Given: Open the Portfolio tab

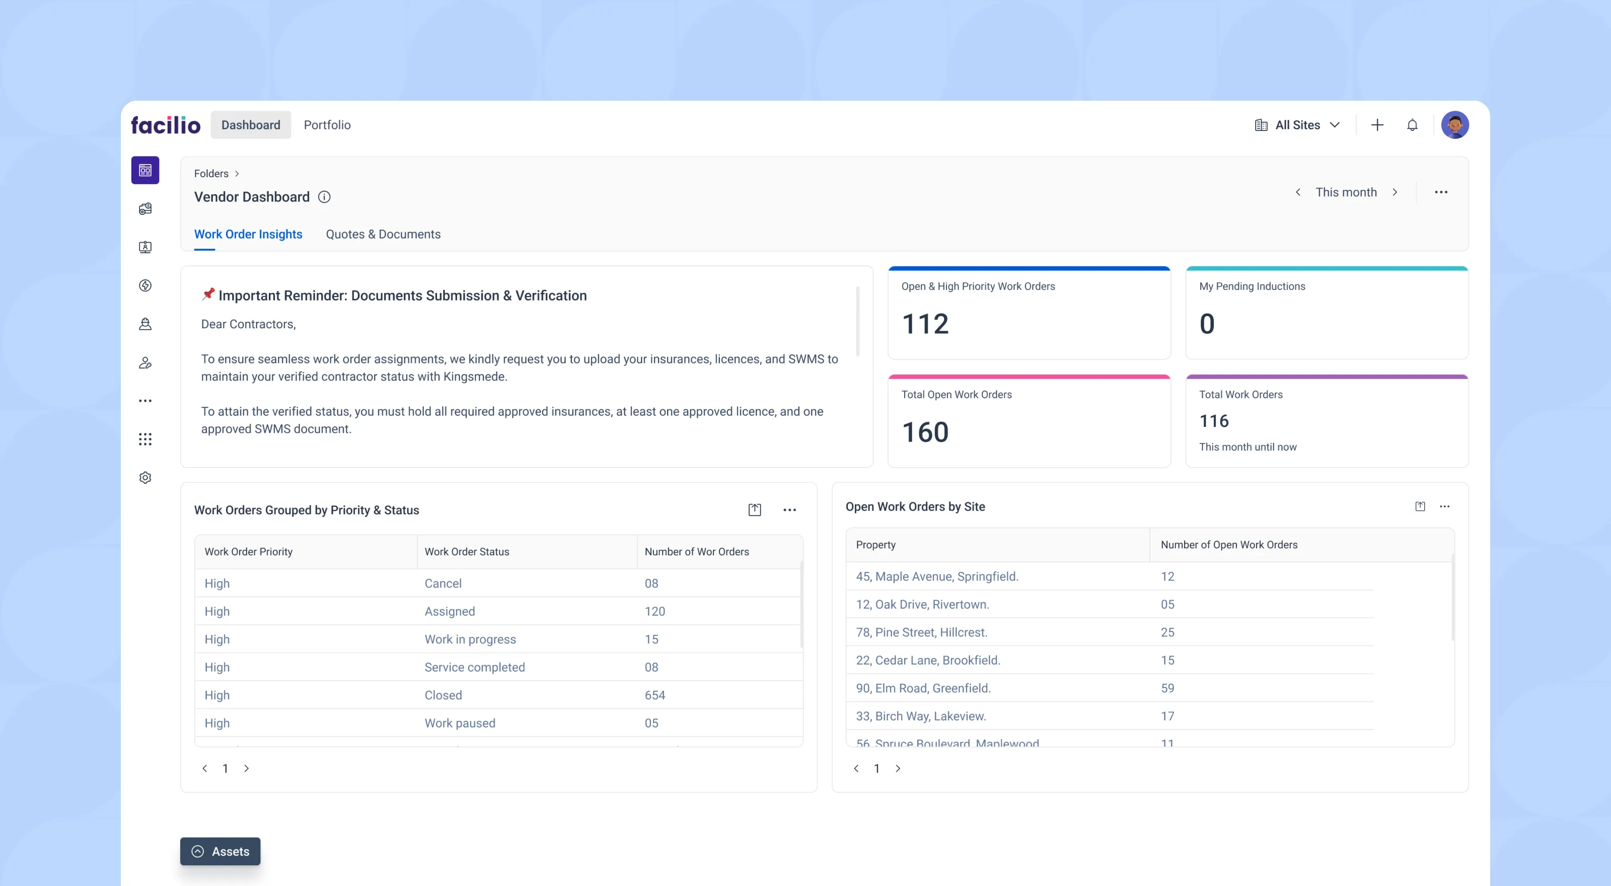Looking at the screenshot, I should (x=327, y=125).
